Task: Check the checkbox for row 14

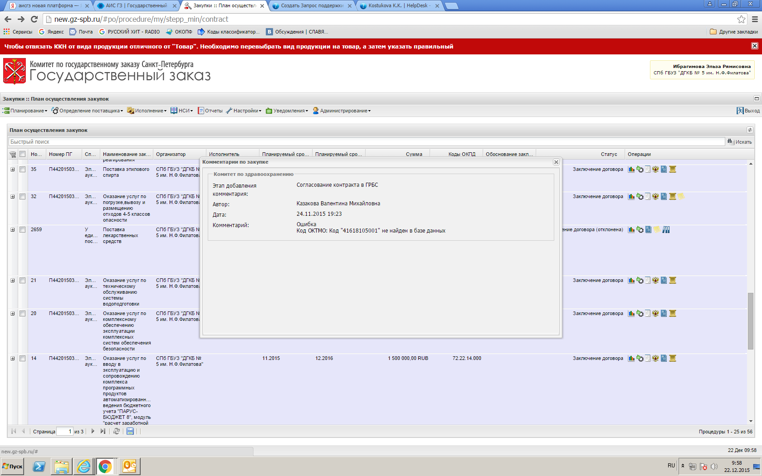Action: [22, 359]
